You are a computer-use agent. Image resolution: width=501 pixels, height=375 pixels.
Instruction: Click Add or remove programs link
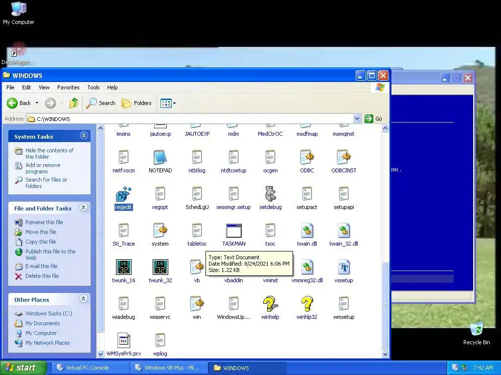click(43, 168)
